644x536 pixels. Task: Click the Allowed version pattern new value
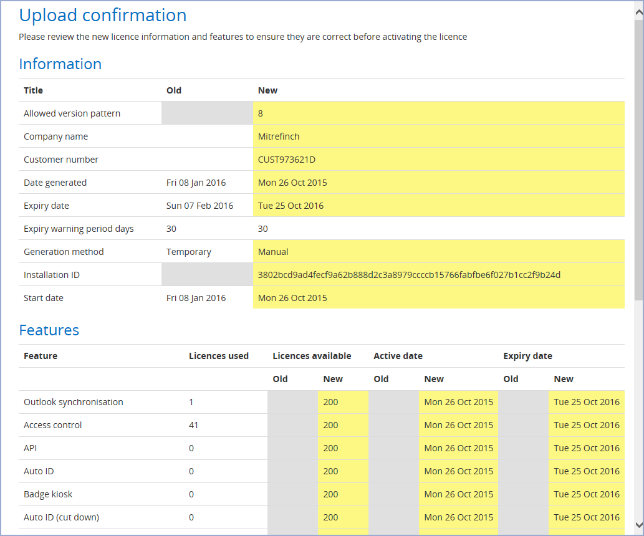(x=261, y=113)
